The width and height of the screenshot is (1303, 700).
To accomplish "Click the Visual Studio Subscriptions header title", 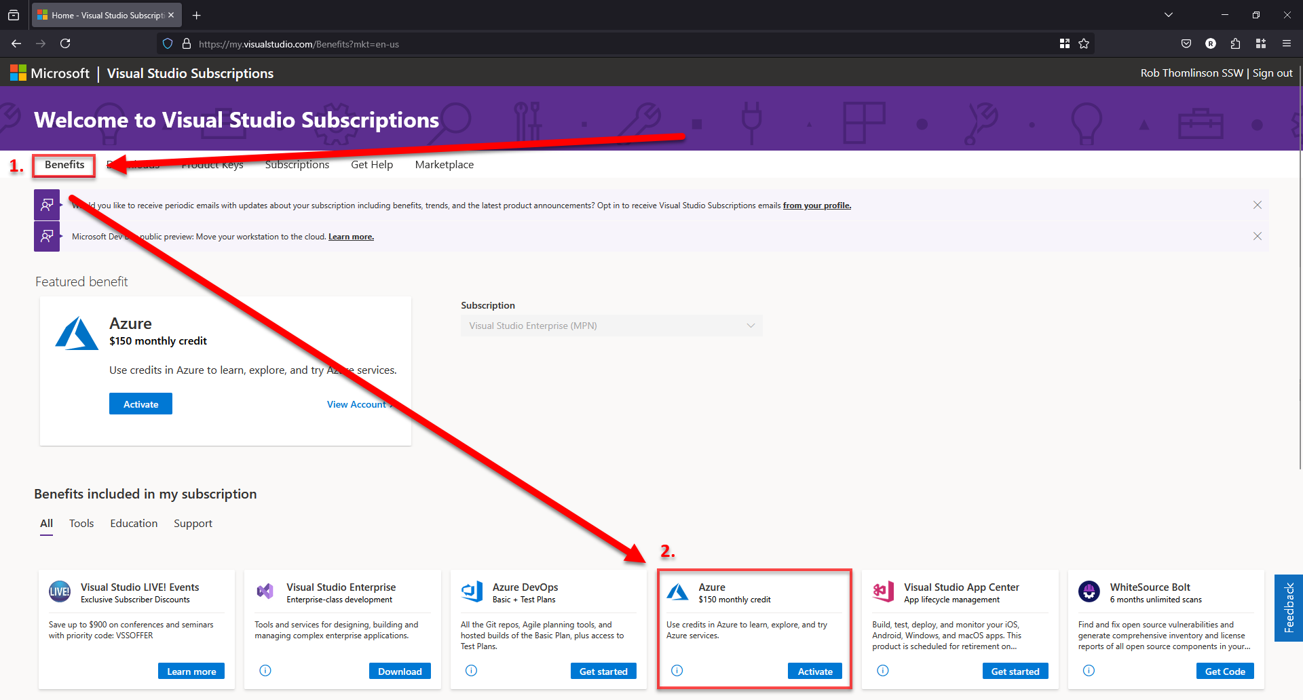I will click(x=190, y=73).
